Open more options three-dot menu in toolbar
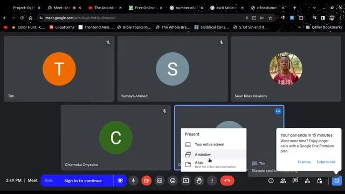Screen dimensions: 345x194 pos(212,181)
